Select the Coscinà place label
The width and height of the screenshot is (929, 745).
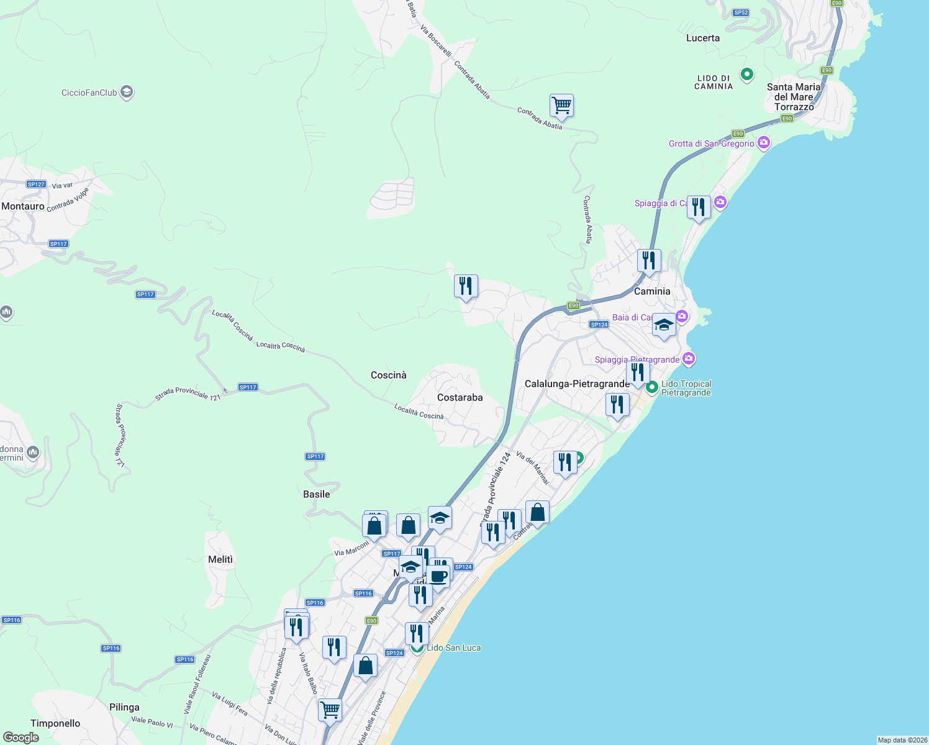389,375
